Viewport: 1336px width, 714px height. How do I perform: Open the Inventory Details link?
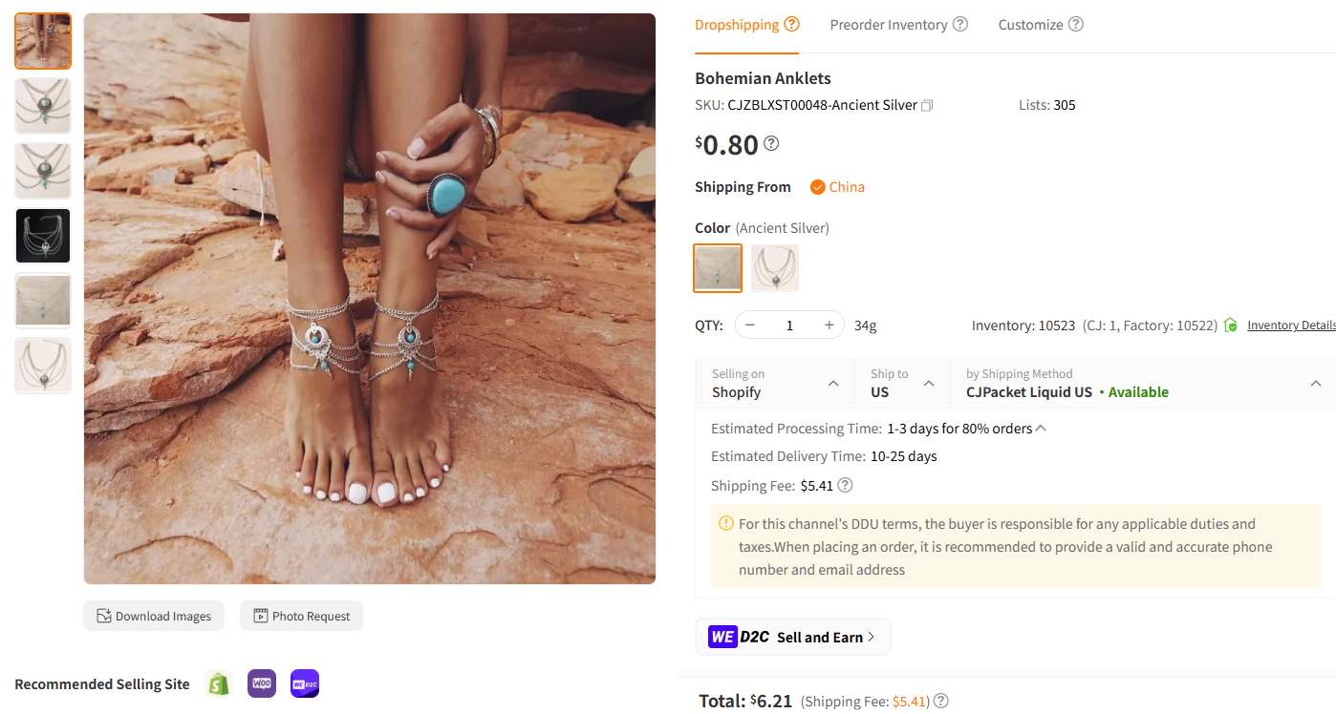click(1291, 325)
